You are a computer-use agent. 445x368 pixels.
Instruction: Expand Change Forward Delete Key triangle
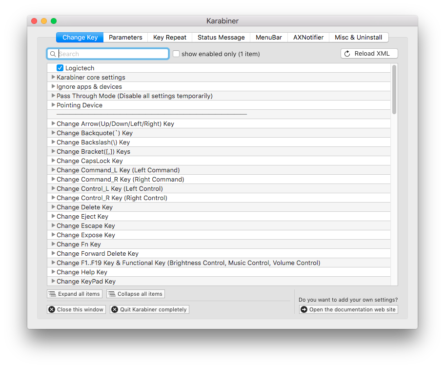point(53,253)
